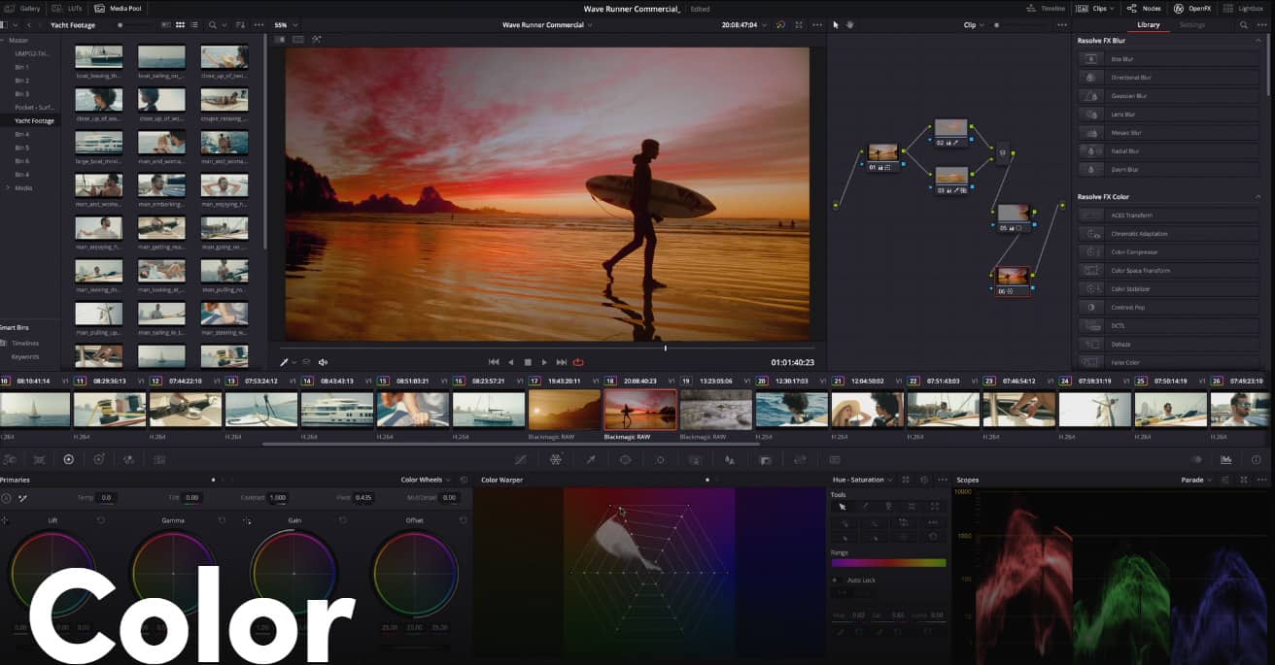Mute the viewer audio speaker icon
This screenshot has height=665, width=1275.
pos(323,362)
